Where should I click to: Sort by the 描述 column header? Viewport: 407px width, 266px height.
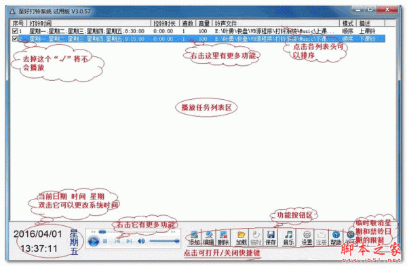click(370, 23)
